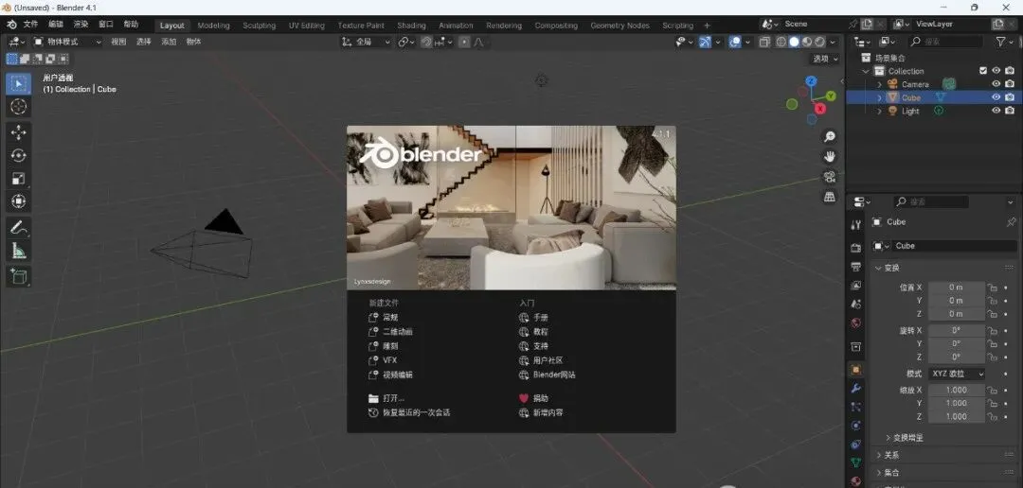Hide Camera in viewport via eye icon
Screen dimensions: 1023x488
[996, 84]
